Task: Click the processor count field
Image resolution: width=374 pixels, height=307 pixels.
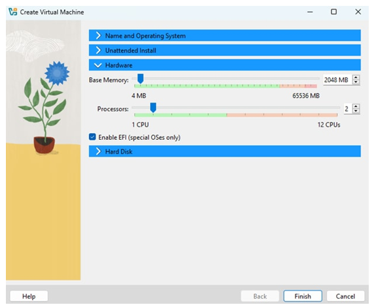Action: click(x=348, y=109)
